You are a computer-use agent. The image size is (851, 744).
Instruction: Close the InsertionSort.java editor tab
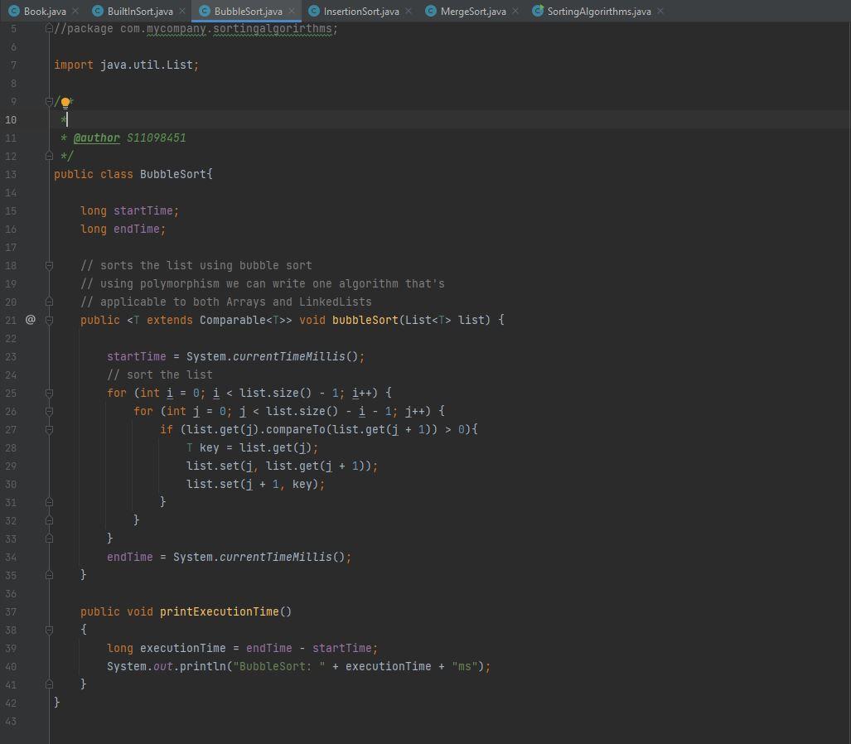click(409, 11)
